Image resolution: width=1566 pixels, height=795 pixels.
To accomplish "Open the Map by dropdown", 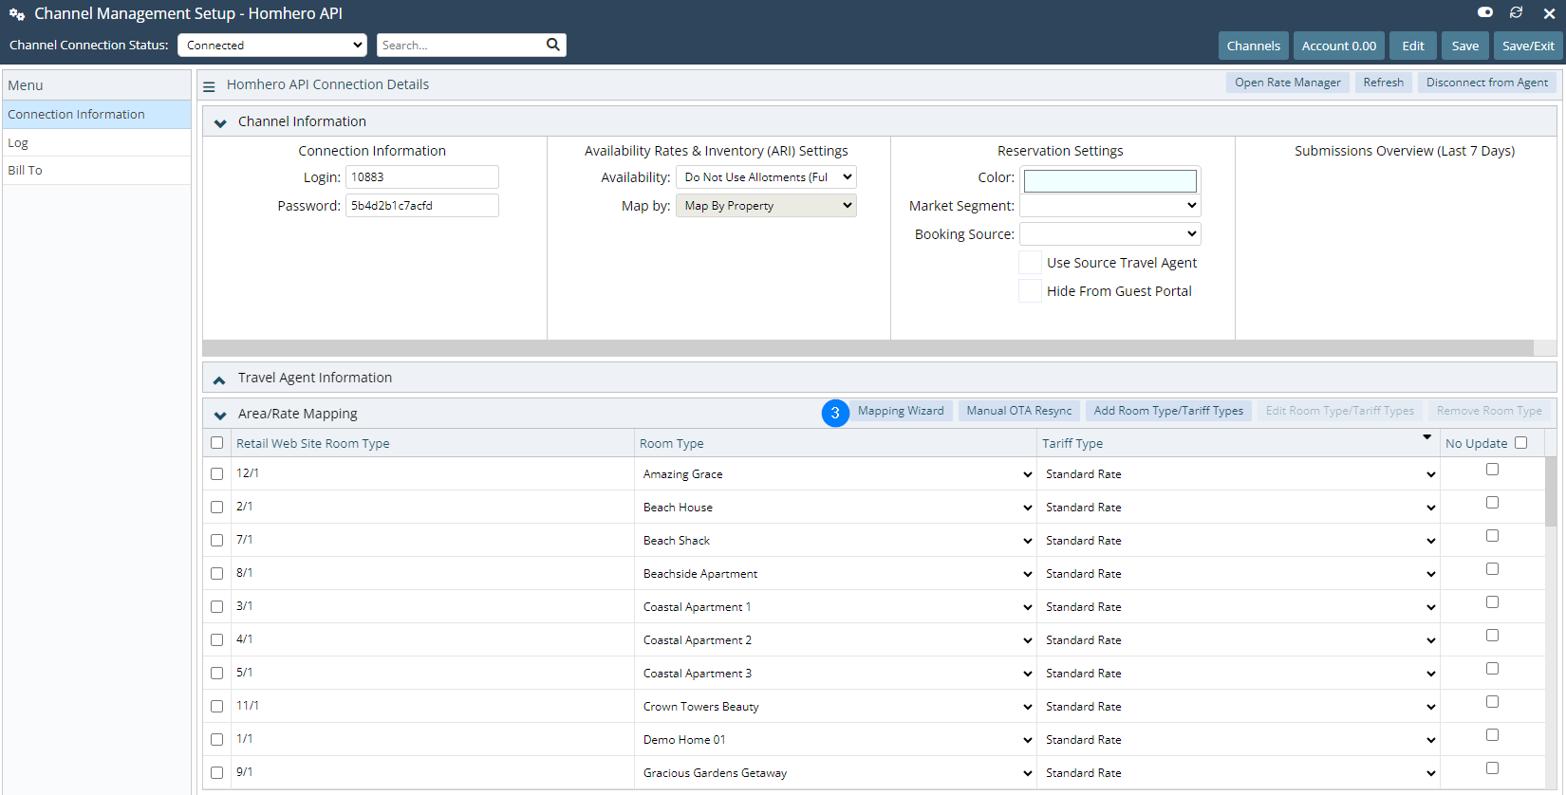I will click(765, 206).
